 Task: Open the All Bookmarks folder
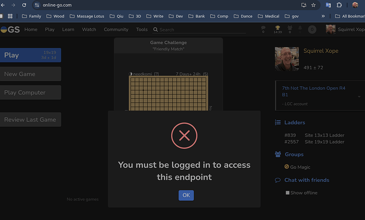pyautogui.click(x=350, y=16)
